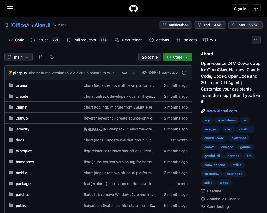View branches using the branch icon
The image size is (267, 213).
[40, 57]
